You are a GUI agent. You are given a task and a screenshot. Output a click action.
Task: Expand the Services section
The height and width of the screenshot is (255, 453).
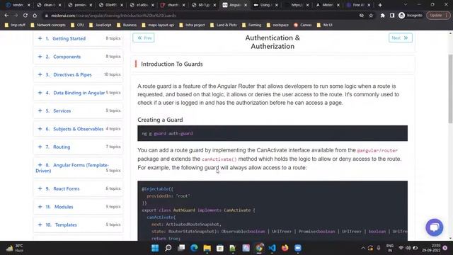point(78,110)
